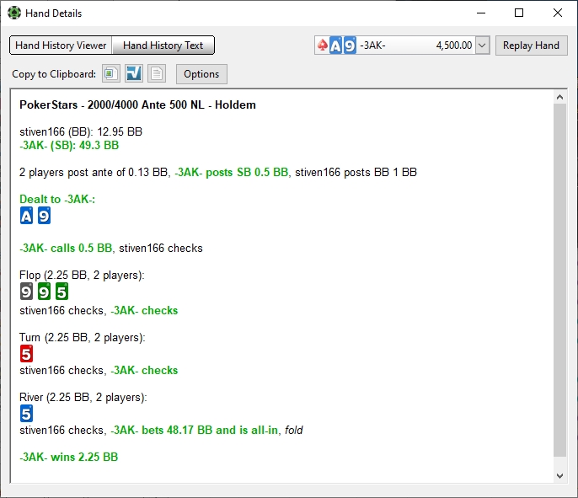Close the Hand Details window

[x=558, y=13]
